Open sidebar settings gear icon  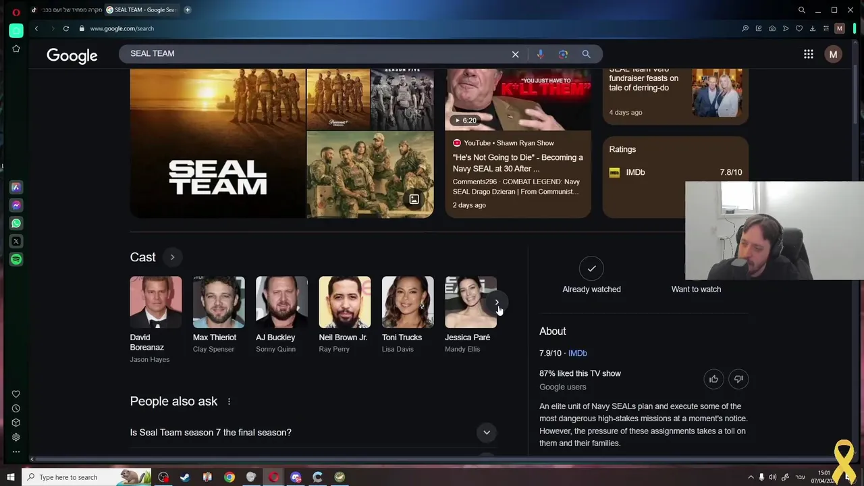[16, 437]
